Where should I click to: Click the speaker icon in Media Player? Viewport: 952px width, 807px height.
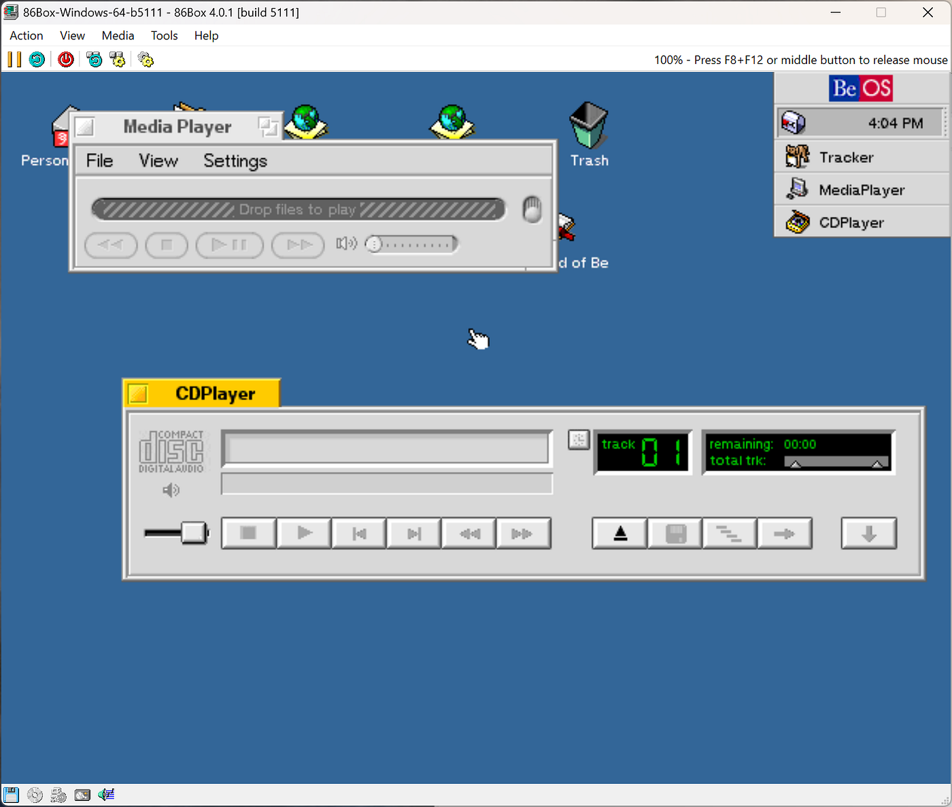(346, 243)
